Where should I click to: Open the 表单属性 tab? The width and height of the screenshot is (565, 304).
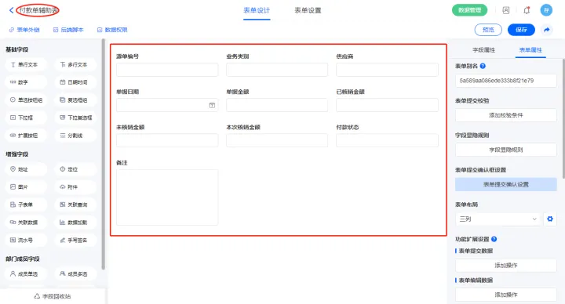pyautogui.click(x=530, y=50)
